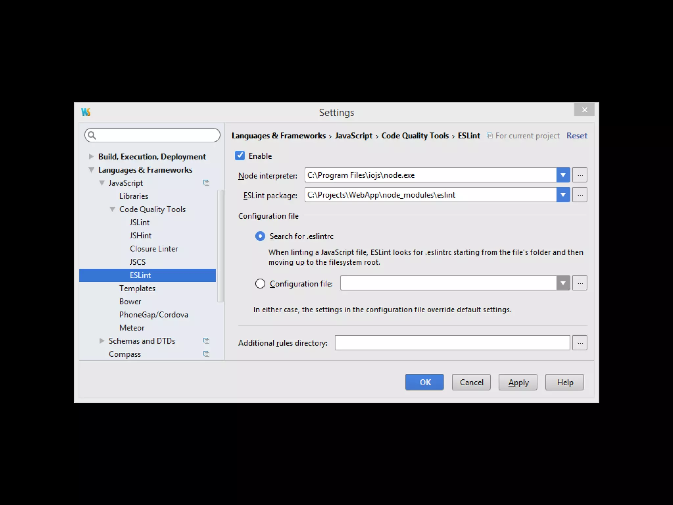This screenshot has width=673, height=505.
Task: Click the WebStorm logo icon in title bar
Action: pos(86,112)
